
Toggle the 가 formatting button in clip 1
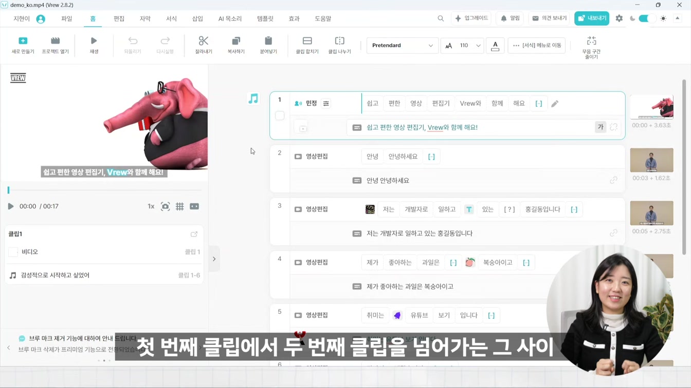tap(600, 127)
